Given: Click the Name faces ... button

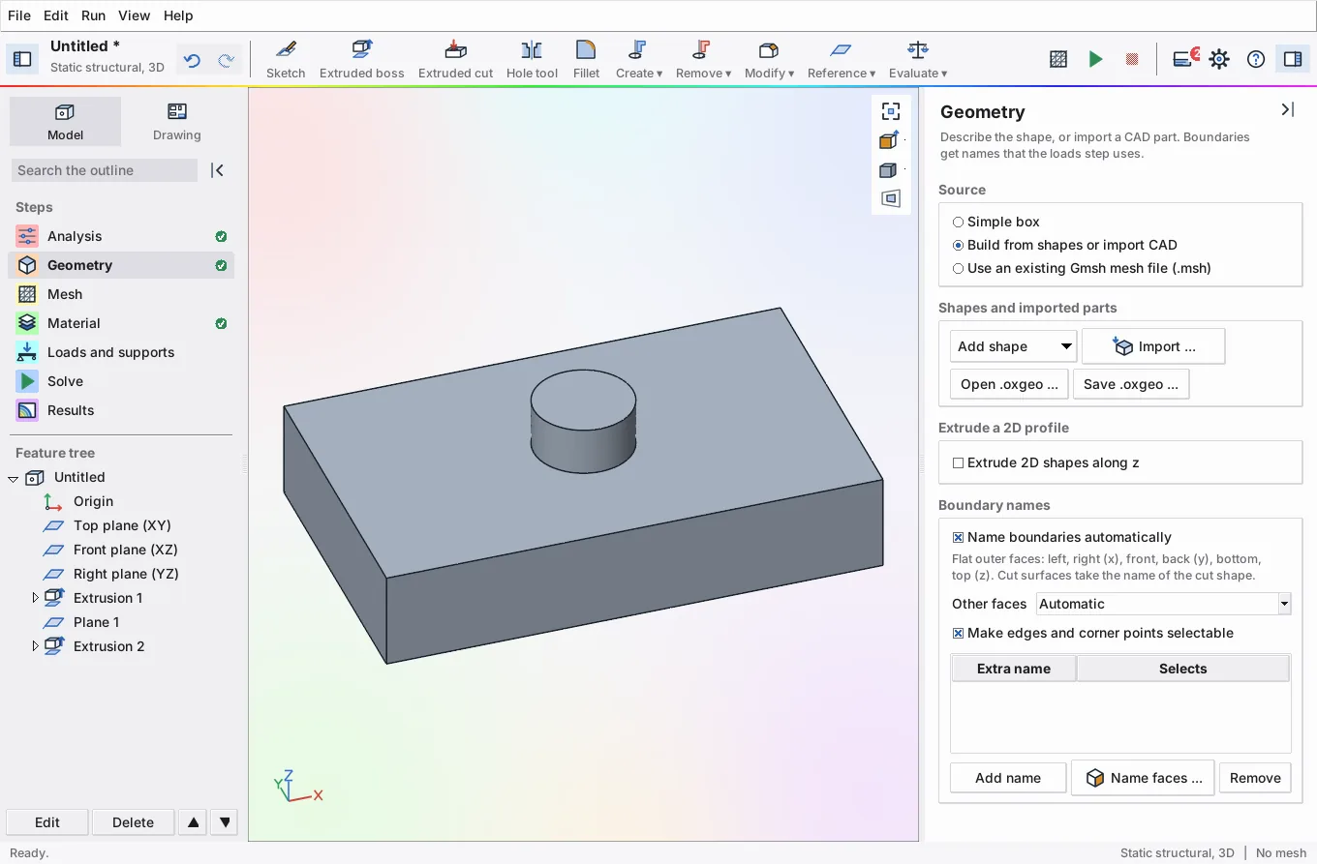Looking at the screenshot, I should tap(1143, 778).
